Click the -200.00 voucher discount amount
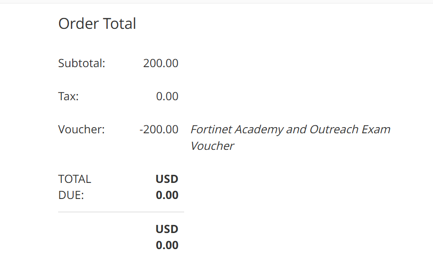The height and width of the screenshot is (259, 433). point(159,129)
